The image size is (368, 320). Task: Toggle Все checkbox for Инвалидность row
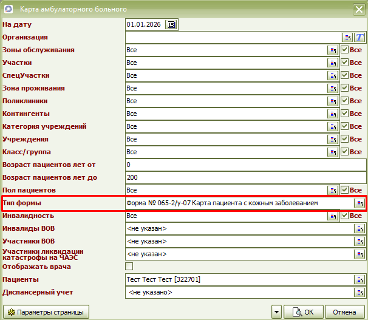pyautogui.click(x=344, y=216)
